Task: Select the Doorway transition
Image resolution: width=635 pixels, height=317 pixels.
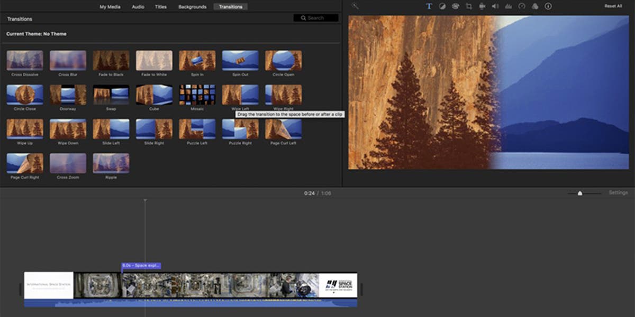Action: click(68, 98)
